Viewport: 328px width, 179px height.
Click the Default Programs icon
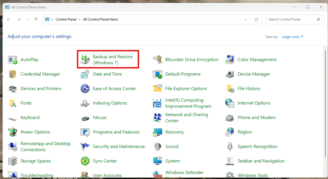158,74
